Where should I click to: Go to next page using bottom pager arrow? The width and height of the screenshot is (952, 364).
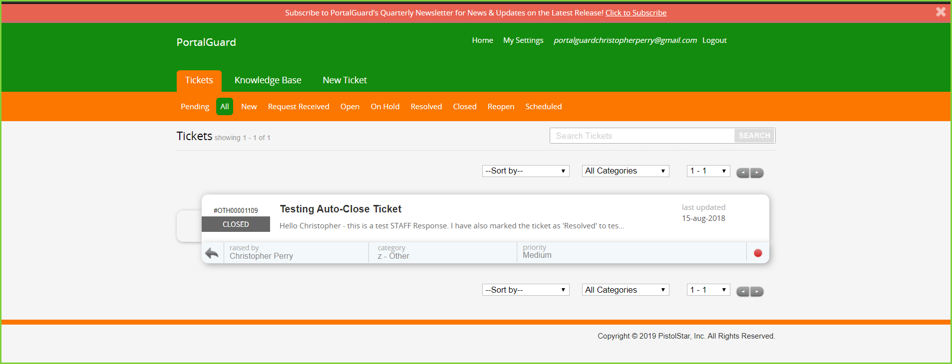[757, 292]
